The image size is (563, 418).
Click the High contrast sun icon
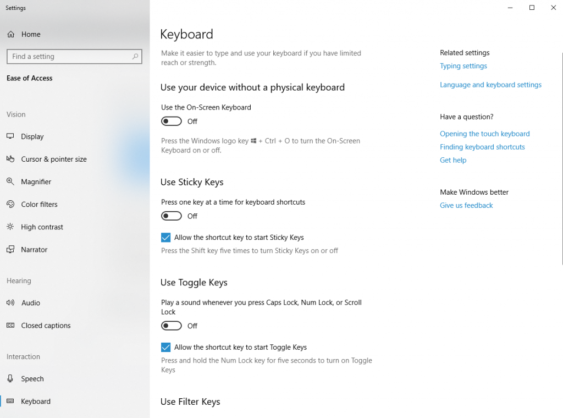point(10,227)
